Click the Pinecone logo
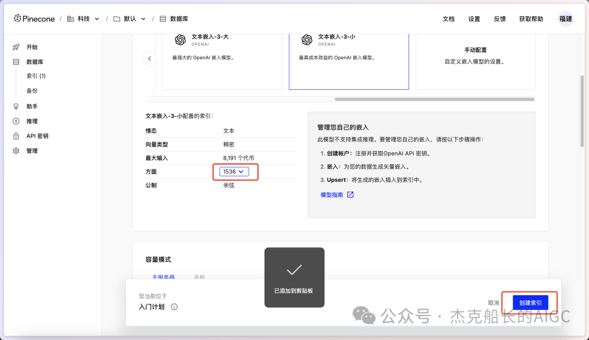 coord(34,19)
